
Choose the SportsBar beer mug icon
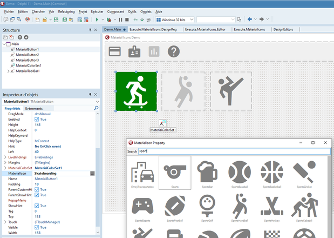[x=207, y=173]
